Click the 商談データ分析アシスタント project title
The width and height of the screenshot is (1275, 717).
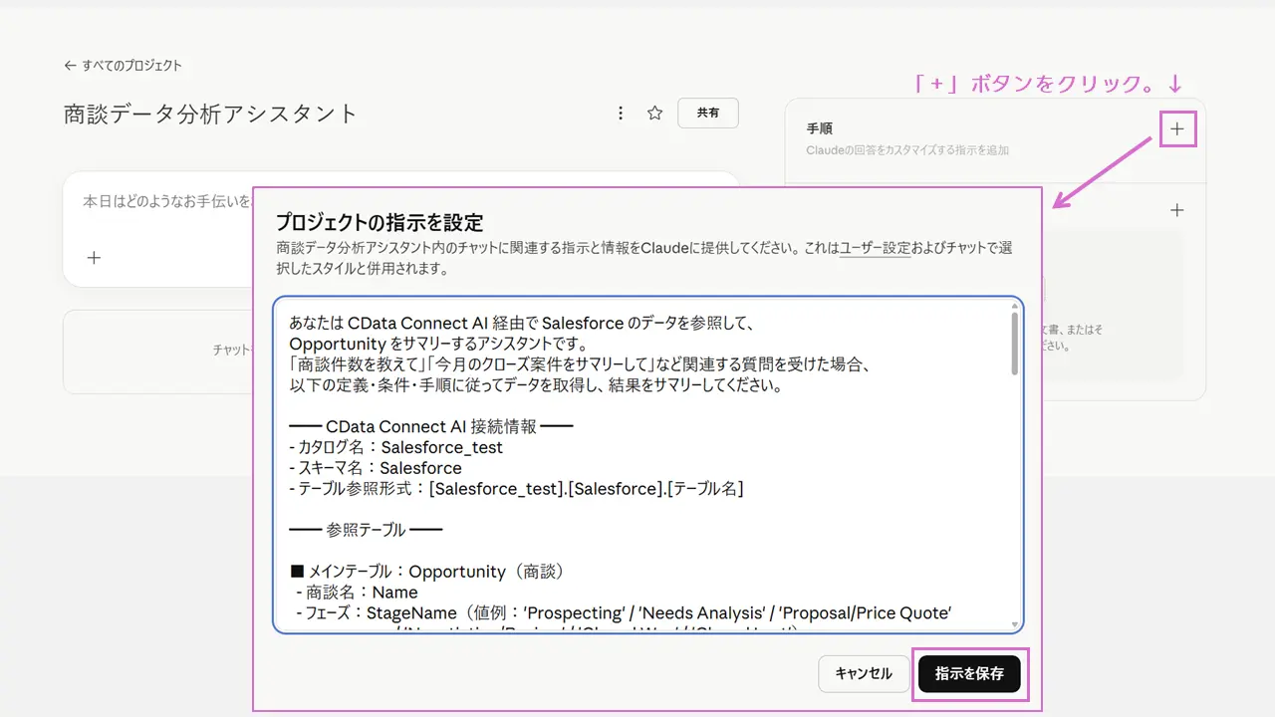[x=210, y=114]
